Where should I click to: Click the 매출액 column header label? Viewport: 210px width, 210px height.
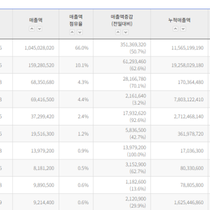pyautogui.click(x=36, y=20)
